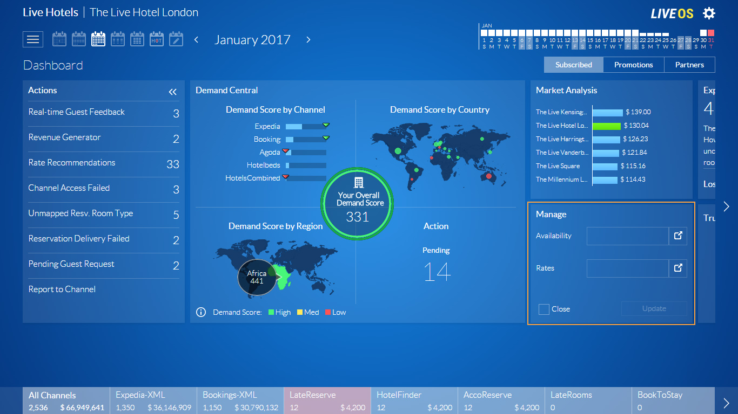The height and width of the screenshot is (414, 738).
Task: Click The Live Hotel green price bar
Action: (608, 125)
